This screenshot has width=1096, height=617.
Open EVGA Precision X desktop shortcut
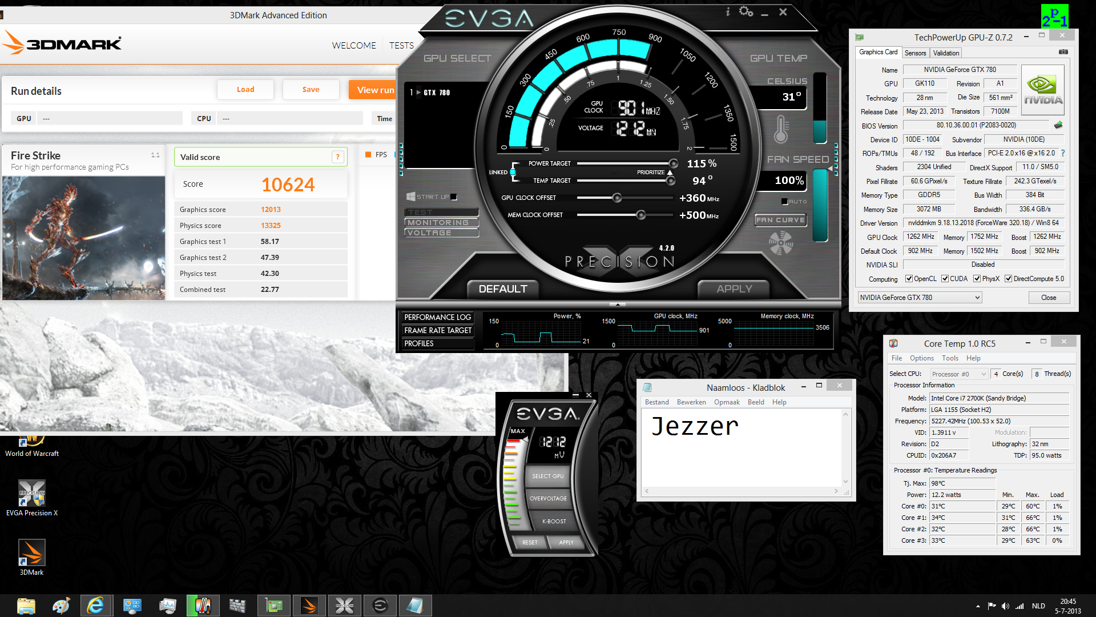31,494
